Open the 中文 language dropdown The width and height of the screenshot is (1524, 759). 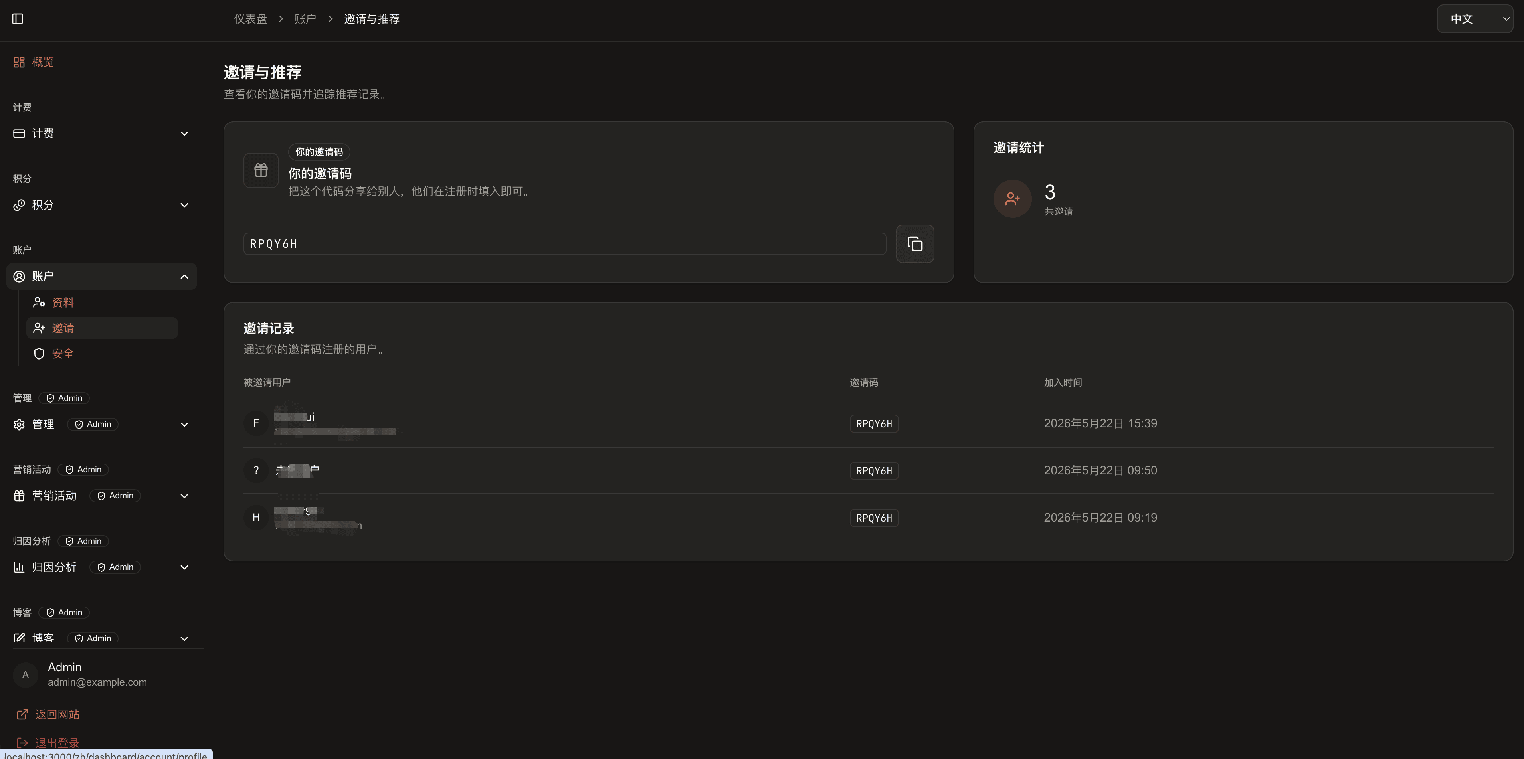tap(1475, 19)
